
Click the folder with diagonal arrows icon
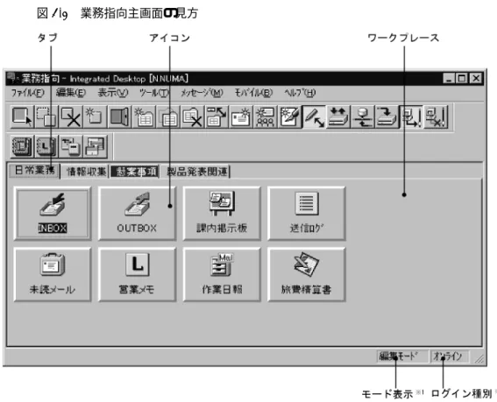pos(217,116)
